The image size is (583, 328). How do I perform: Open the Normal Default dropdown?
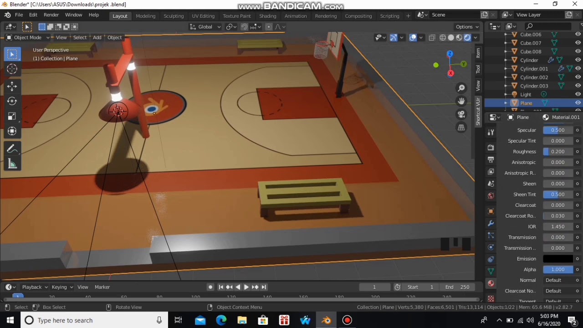pos(558,280)
